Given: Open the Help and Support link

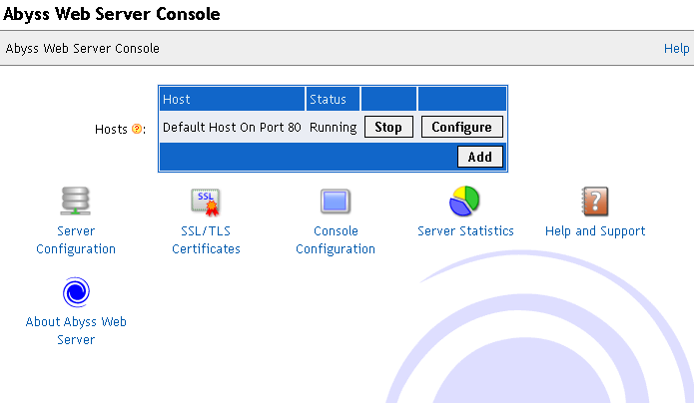Looking at the screenshot, I should (595, 231).
